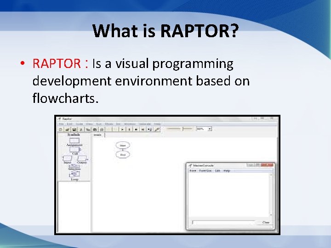Click the Paste toolbar icon
The height and width of the screenshot is (248, 331).
coord(95,129)
